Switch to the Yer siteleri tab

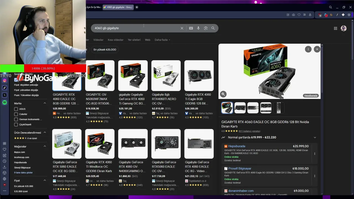click(134, 40)
